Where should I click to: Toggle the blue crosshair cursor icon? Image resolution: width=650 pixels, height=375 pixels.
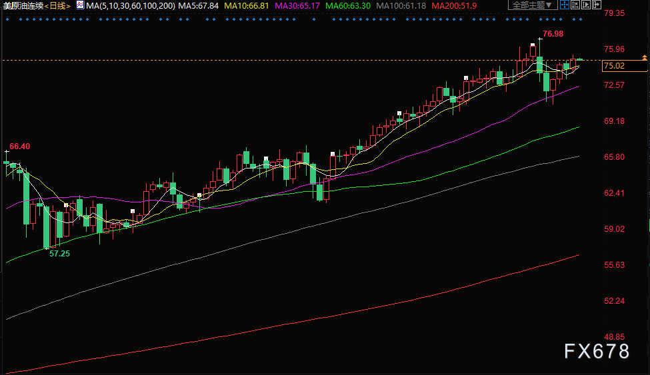click(x=565, y=5)
